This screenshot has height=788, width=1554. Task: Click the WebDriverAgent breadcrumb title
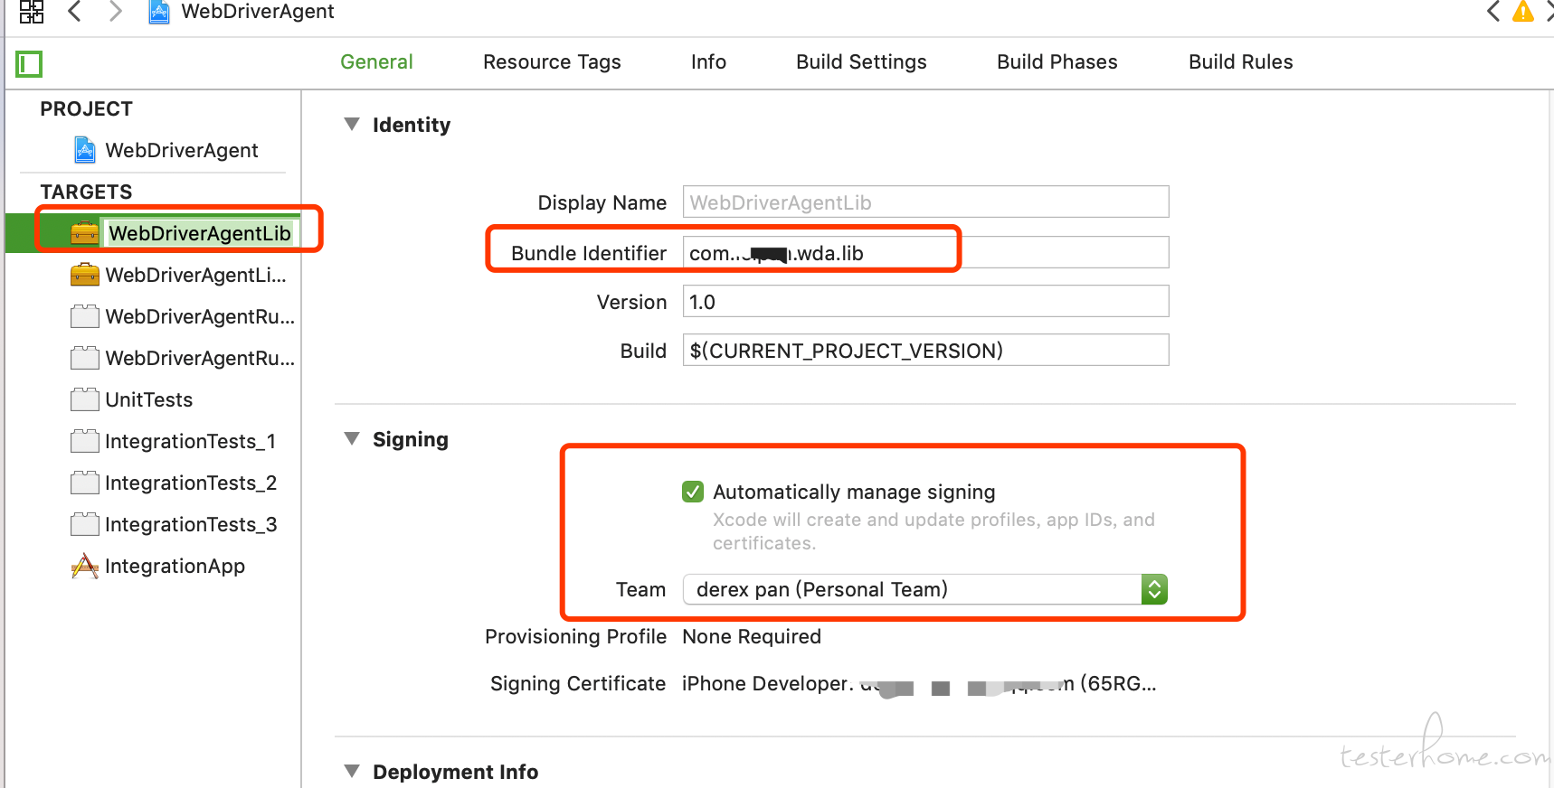(258, 11)
